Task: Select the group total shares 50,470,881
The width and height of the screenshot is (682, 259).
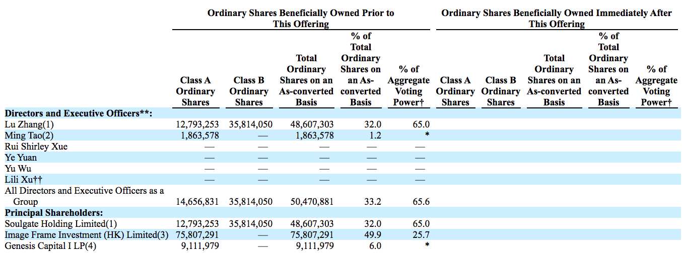Action: [x=312, y=202]
